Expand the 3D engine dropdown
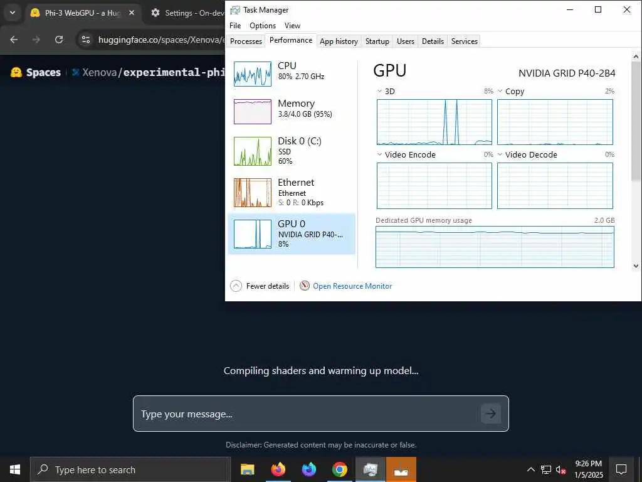This screenshot has height=482, width=642. click(379, 91)
